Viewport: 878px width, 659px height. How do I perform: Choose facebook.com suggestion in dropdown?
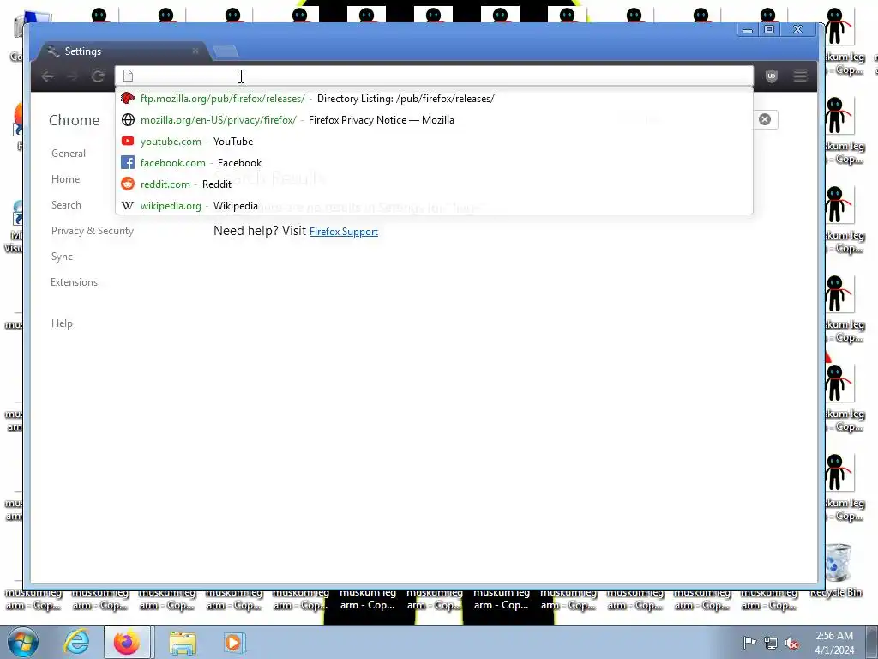point(434,162)
